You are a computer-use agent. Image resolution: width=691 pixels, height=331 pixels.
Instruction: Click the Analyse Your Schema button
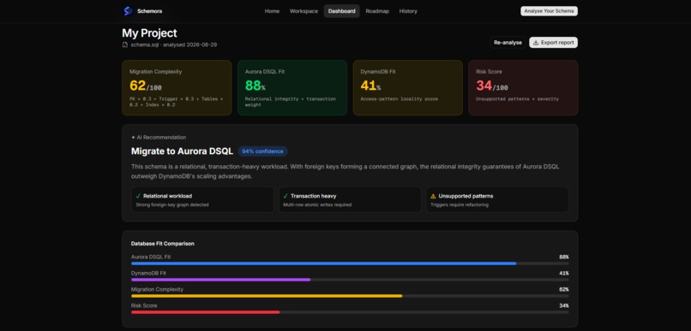549,11
